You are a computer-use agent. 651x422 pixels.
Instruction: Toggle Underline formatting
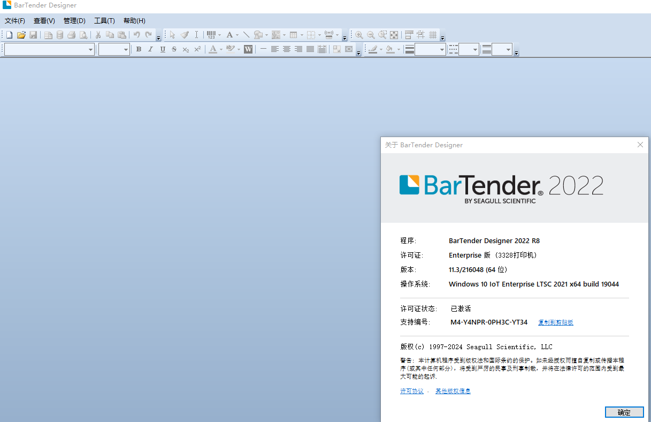tap(163, 49)
